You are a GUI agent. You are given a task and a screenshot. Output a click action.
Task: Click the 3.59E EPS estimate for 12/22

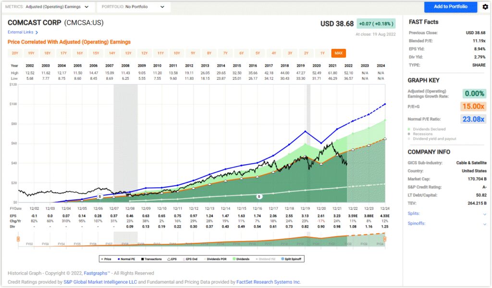(353, 216)
